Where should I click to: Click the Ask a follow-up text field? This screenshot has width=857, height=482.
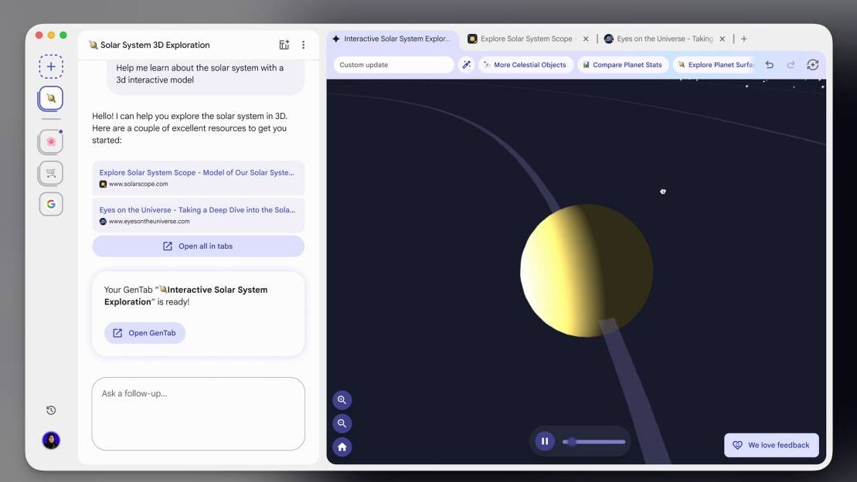coord(198,413)
